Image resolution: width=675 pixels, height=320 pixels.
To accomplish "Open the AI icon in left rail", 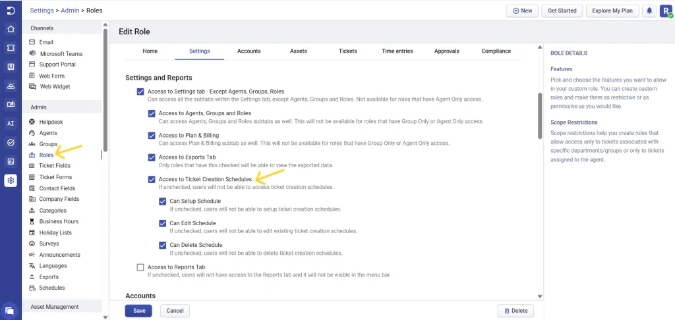I will [x=11, y=123].
